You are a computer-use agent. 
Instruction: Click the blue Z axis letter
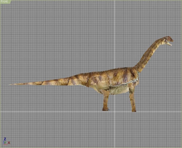5,139
